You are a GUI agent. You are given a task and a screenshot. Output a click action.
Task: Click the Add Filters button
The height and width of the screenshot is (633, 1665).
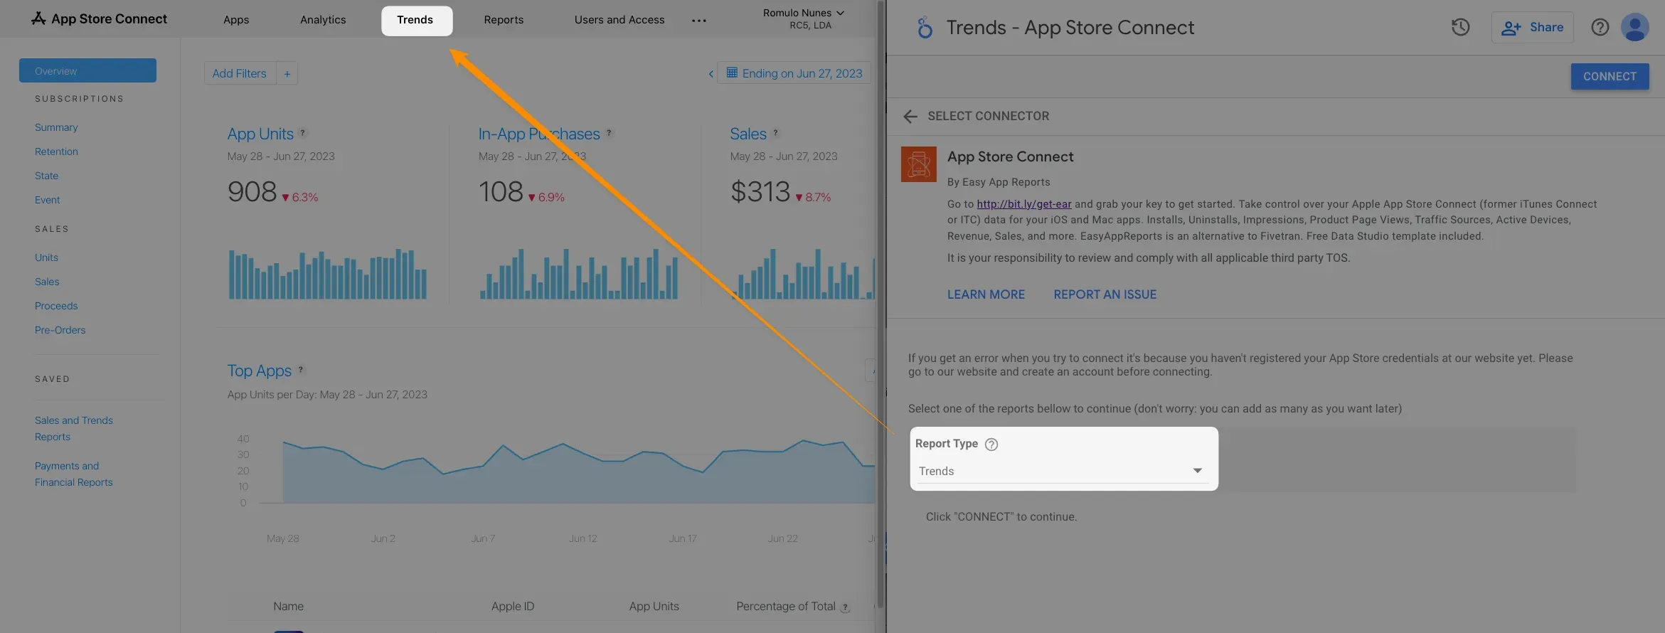click(240, 73)
